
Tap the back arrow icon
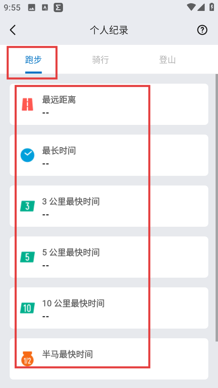(13, 30)
